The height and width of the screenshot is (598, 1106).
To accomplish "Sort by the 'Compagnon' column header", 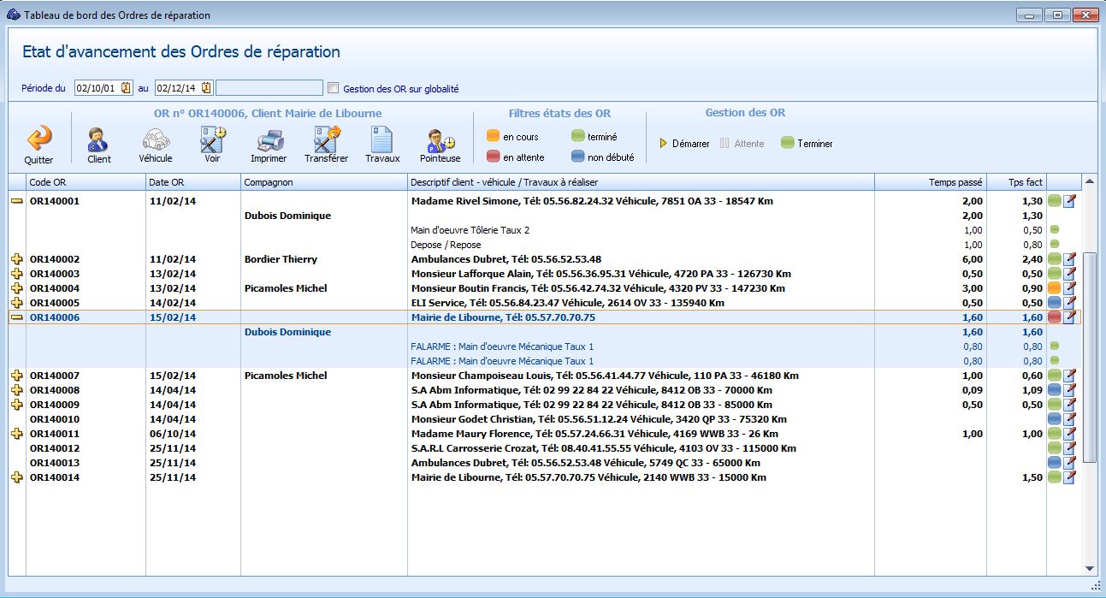I will [x=324, y=182].
